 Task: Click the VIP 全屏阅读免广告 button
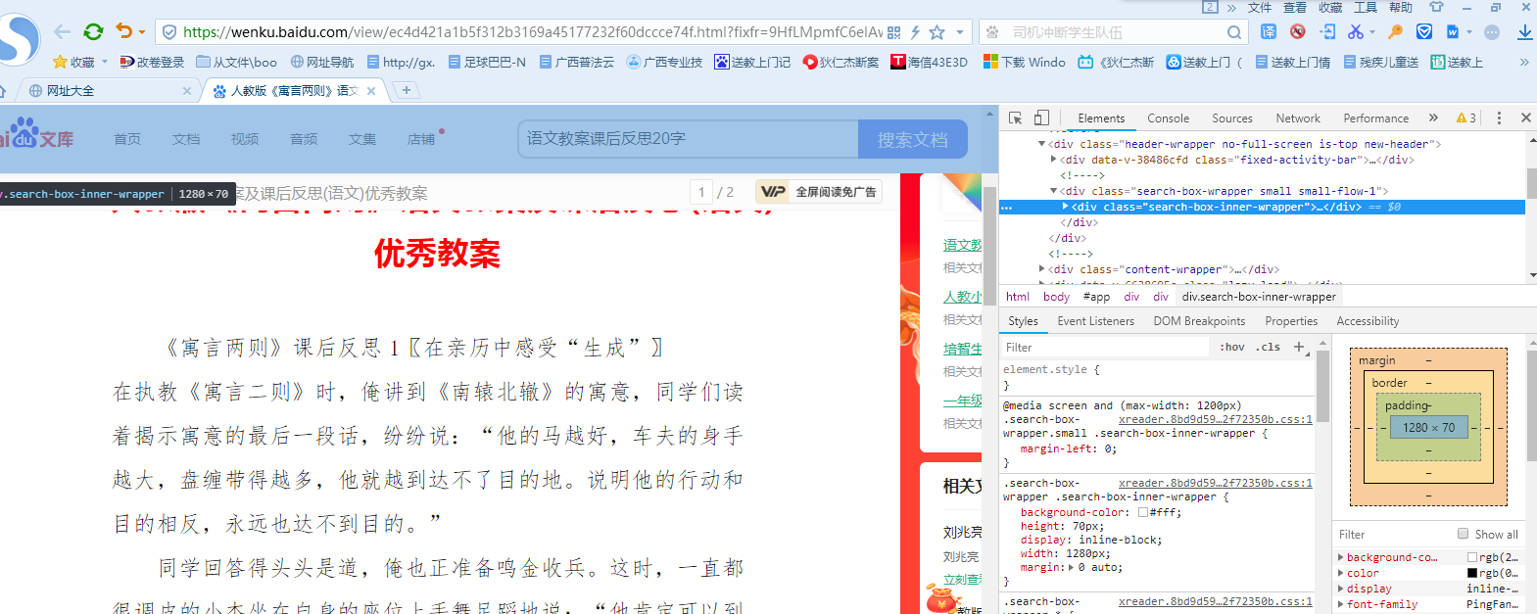819,192
